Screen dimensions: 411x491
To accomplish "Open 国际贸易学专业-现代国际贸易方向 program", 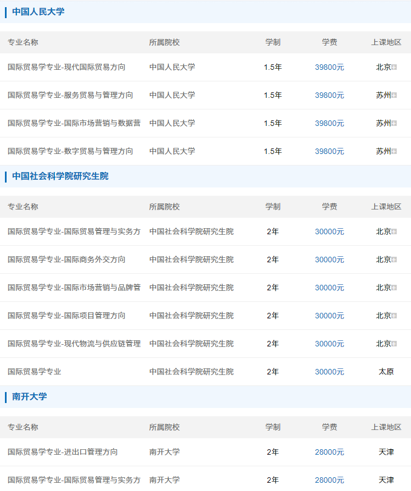I will (x=66, y=67).
